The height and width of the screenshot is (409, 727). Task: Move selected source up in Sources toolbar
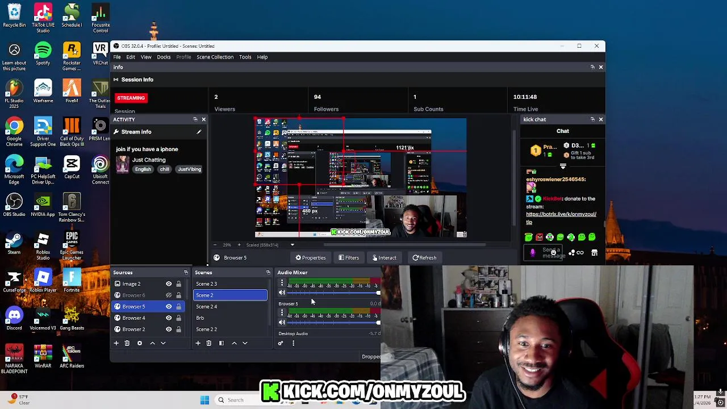pyautogui.click(x=152, y=343)
